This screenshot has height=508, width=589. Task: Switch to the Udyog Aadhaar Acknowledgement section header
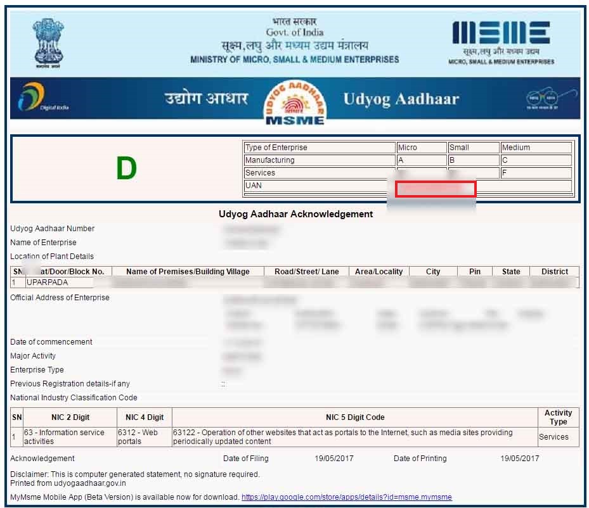pos(294,214)
